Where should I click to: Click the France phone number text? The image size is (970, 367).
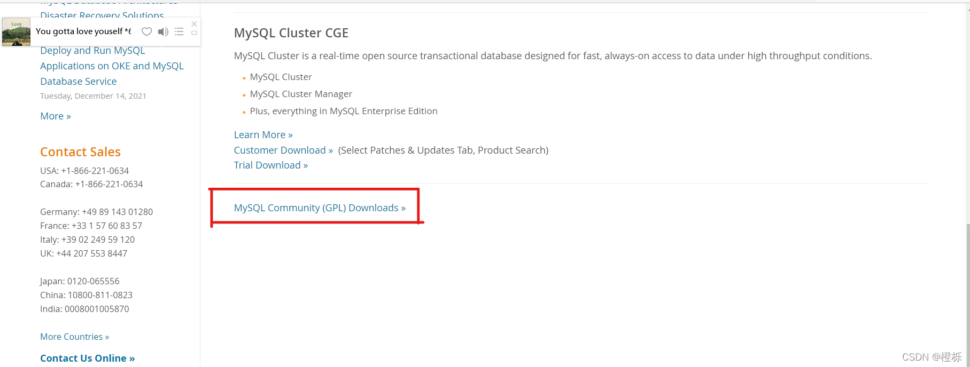(91, 226)
